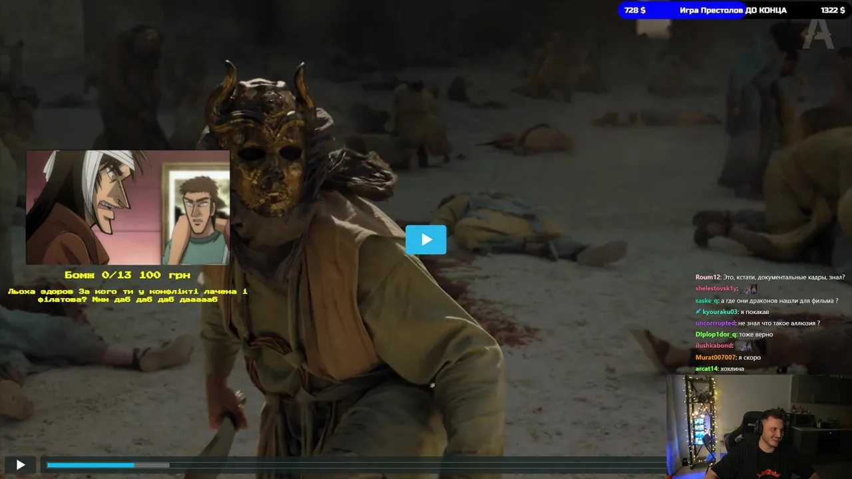This screenshot has width=852, height=479.
Task: Click the "Игра Престолов ДО КОНЦА" goal title
Action: (733, 10)
